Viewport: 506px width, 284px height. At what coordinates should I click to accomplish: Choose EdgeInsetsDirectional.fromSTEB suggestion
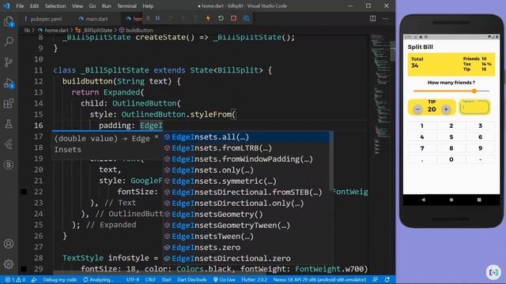(247, 192)
